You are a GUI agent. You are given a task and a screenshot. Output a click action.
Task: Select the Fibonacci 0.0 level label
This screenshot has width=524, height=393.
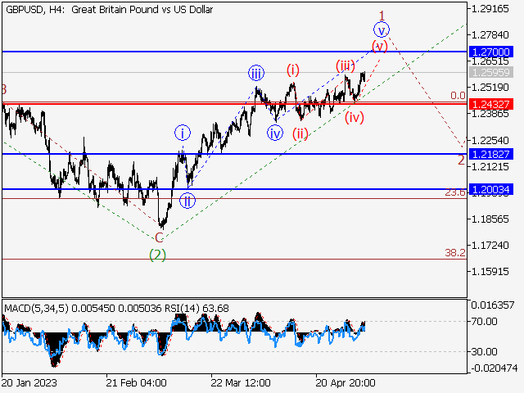(458, 96)
